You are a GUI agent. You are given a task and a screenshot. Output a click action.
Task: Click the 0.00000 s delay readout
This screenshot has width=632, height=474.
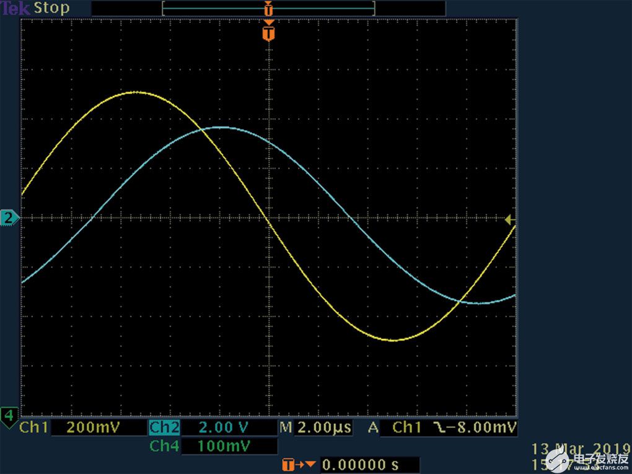361,465
